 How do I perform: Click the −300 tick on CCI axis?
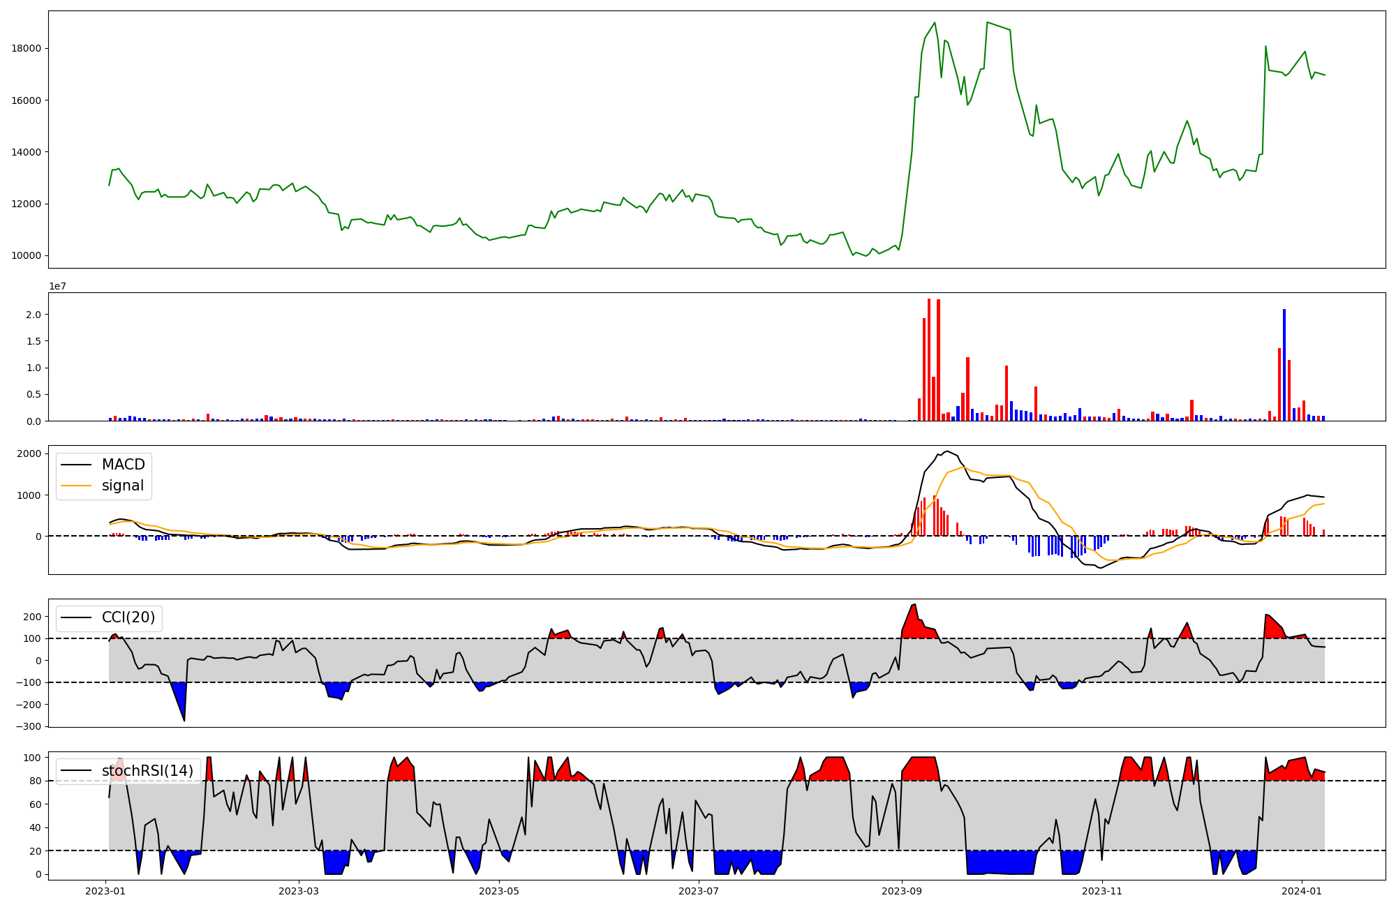coord(27,726)
